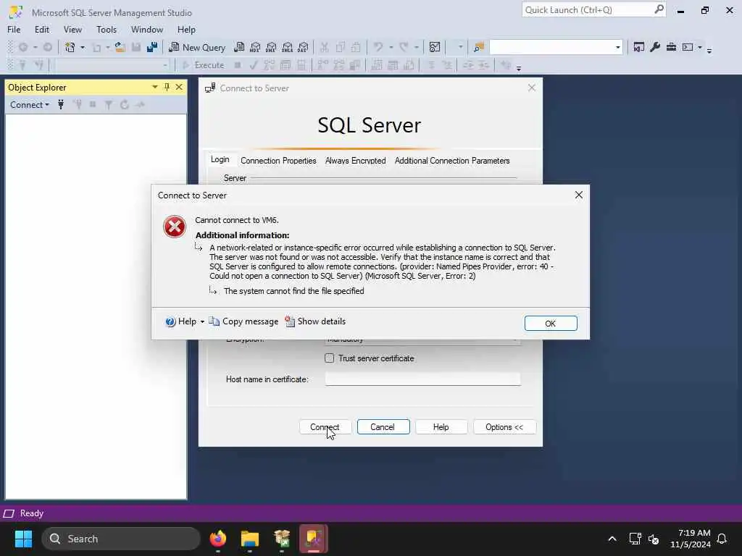Open Edit menu

tap(41, 29)
